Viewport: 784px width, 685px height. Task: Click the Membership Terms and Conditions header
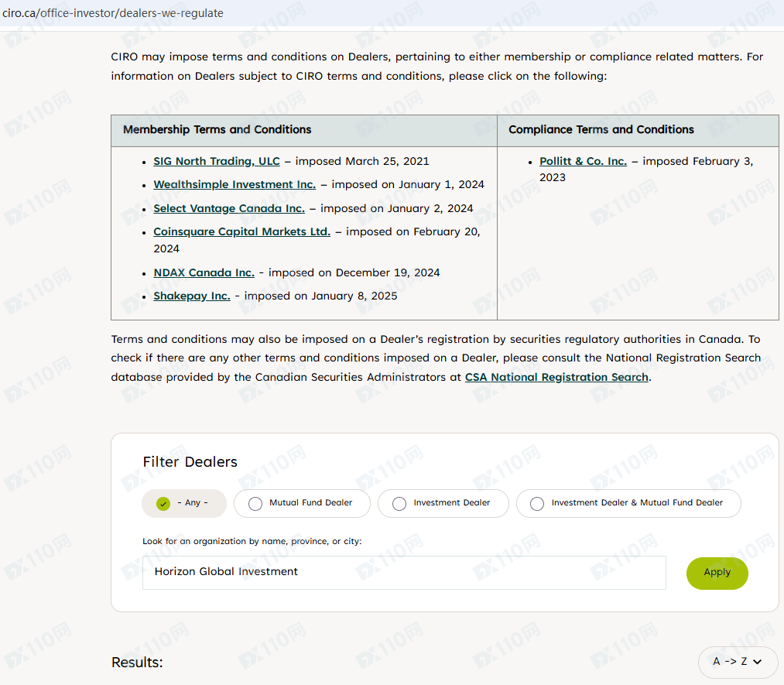point(217,130)
